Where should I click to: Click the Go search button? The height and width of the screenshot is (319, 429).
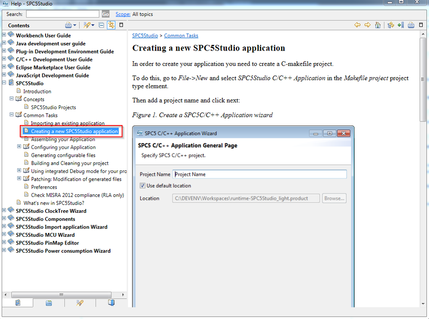[x=105, y=14]
